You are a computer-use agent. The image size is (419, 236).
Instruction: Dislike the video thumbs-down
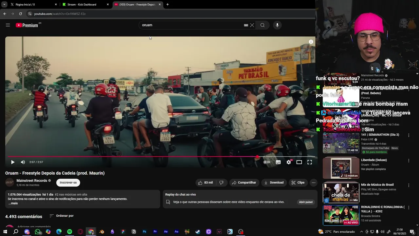tap(221, 183)
